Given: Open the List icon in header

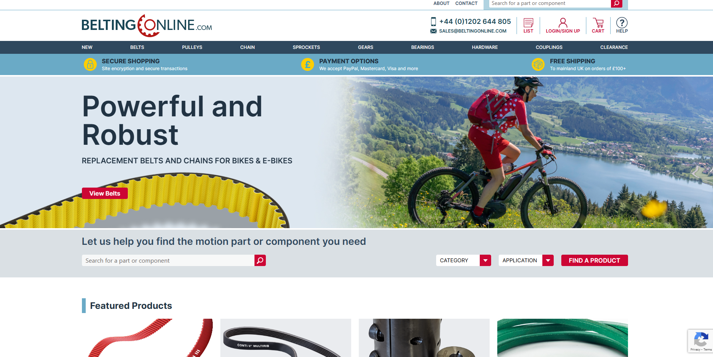Looking at the screenshot, I should pos(528,23).
